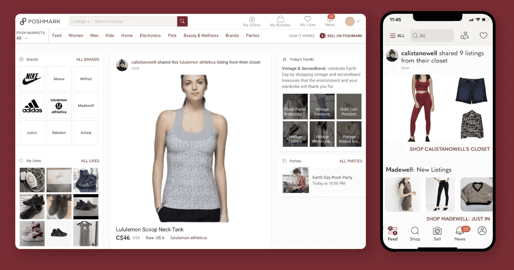Image resolution: width=514 pixels, height=270 pixels.
Task: Select the Maeve brand tile
Action: pyautogui.click(x=59, y=79)
